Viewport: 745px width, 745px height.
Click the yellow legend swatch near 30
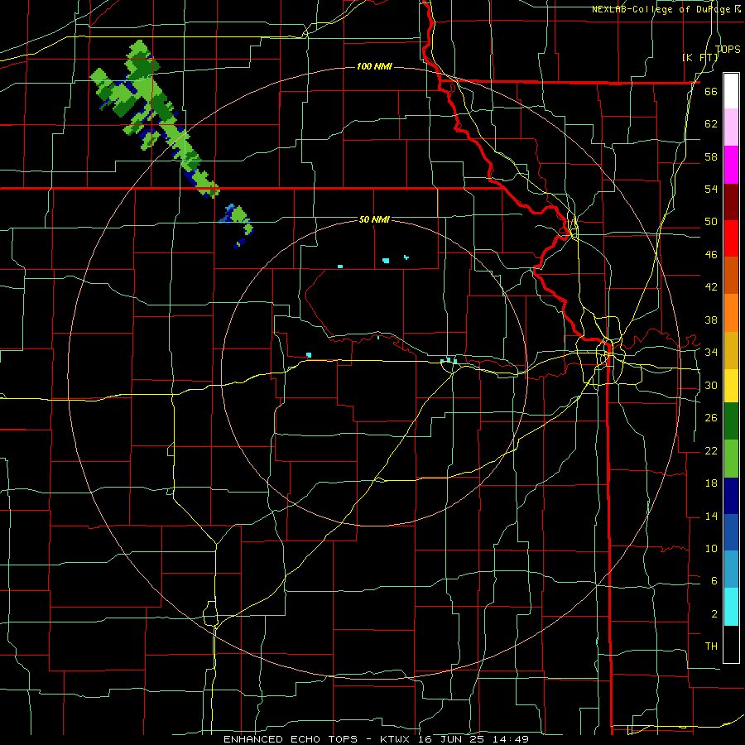731,386
